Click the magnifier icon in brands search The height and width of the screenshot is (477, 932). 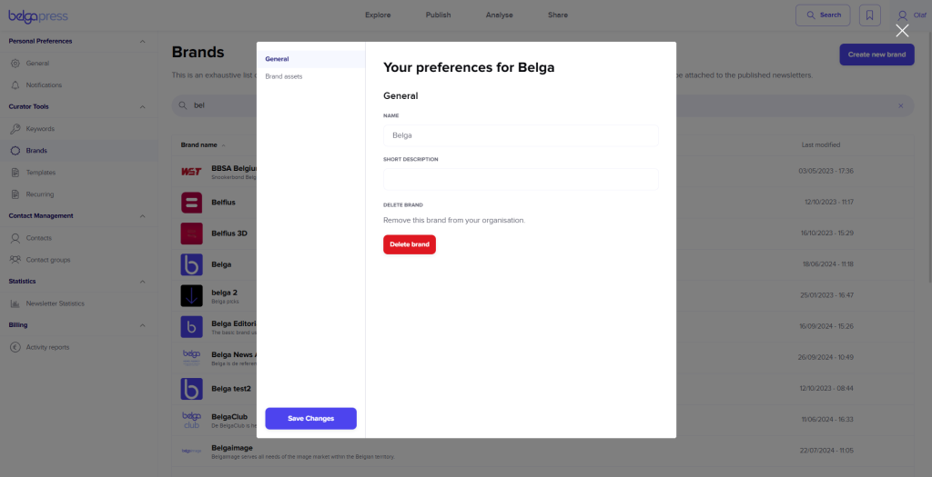coord(183,105)
